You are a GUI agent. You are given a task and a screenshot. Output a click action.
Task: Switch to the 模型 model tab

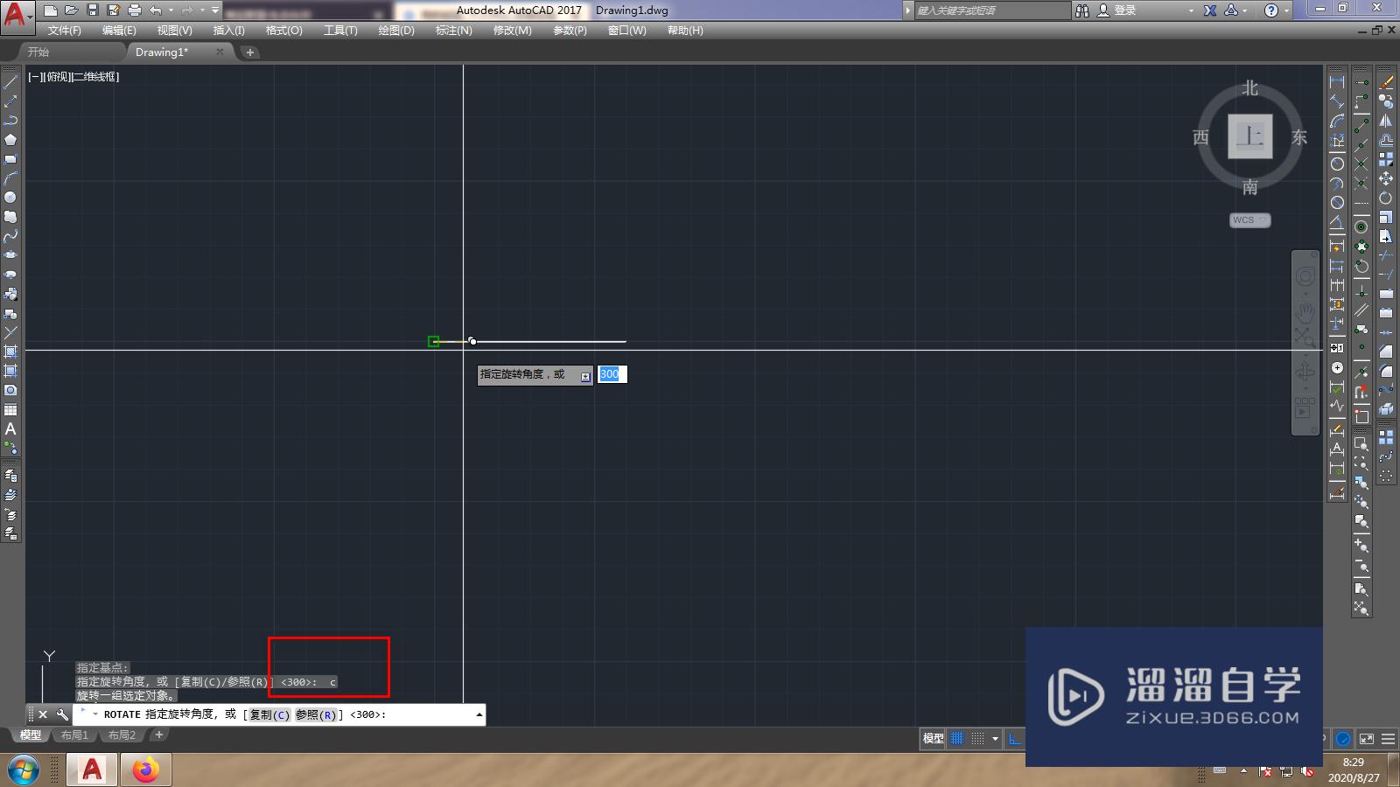click(31, 735)
